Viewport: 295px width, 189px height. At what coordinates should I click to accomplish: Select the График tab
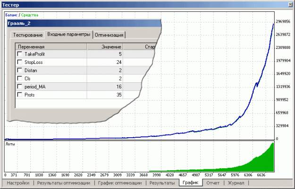tap(191, 182)
